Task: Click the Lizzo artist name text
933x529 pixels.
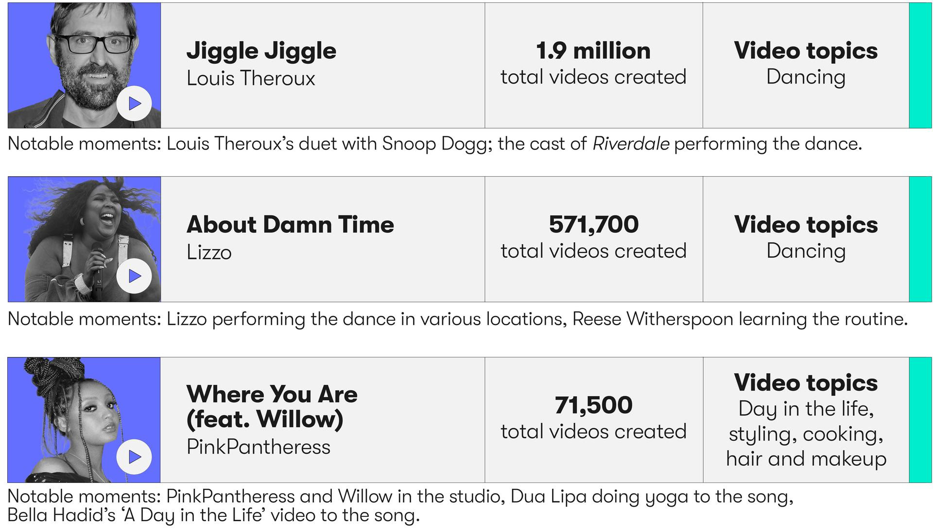Action: (x=209, y=252)
